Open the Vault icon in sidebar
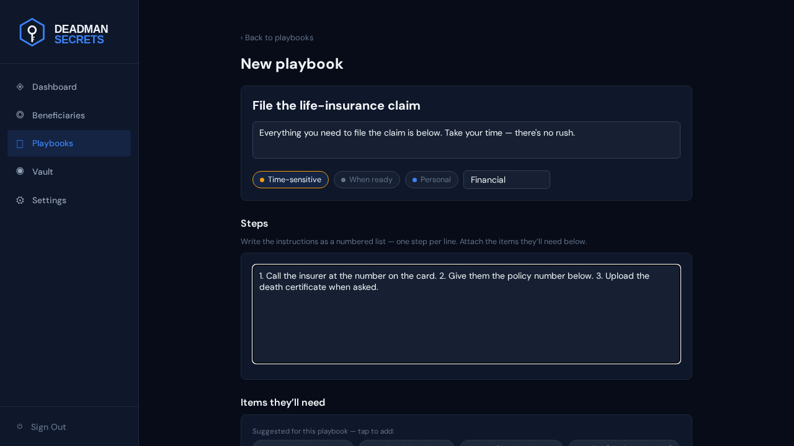The height and width of the screenshot is (446, 794). 20,172
